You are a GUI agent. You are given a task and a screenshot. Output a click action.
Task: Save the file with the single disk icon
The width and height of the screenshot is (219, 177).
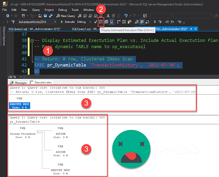point(46,16)
